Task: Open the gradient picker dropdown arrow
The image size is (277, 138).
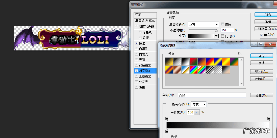Action: pyautogui.click(x=216, y=36)
